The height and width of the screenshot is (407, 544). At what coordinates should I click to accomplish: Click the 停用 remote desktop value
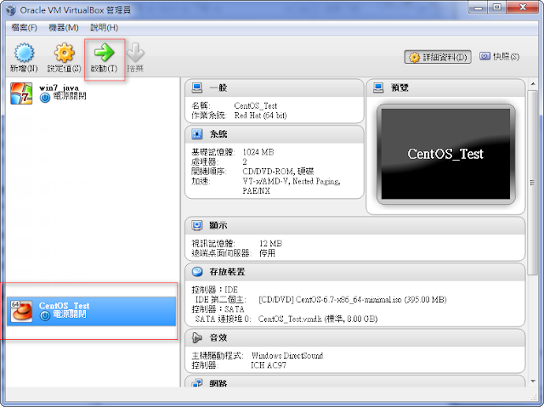[x=267, y=253]
